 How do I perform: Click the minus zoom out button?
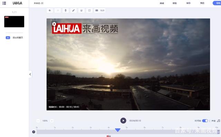coord(38,121)
